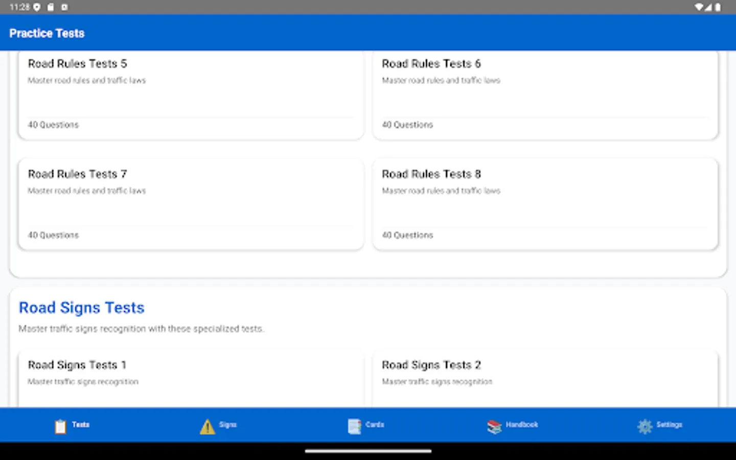Open the Signs warning triangle icon

coord(207,426)
